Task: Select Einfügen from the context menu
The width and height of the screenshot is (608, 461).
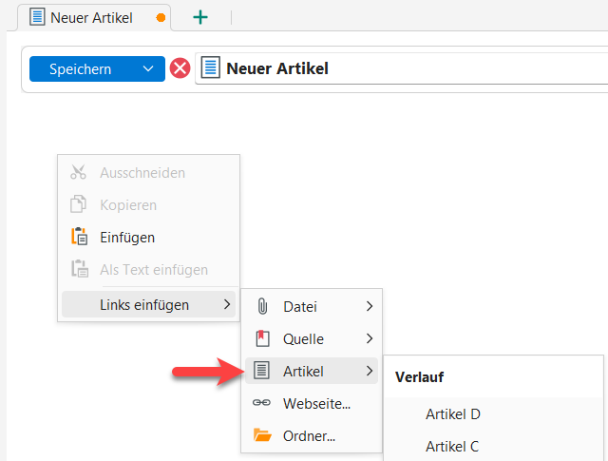Action: coord(126,237)
